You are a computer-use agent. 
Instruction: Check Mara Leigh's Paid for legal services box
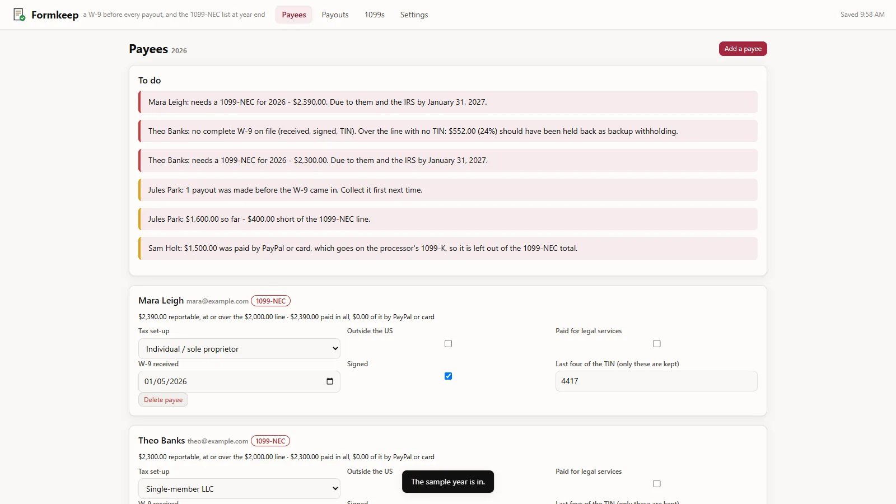pos(657,343)
